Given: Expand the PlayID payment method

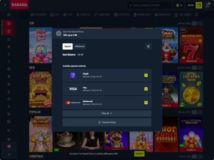Looking at the screenshot, I should (x=146, y=75).
